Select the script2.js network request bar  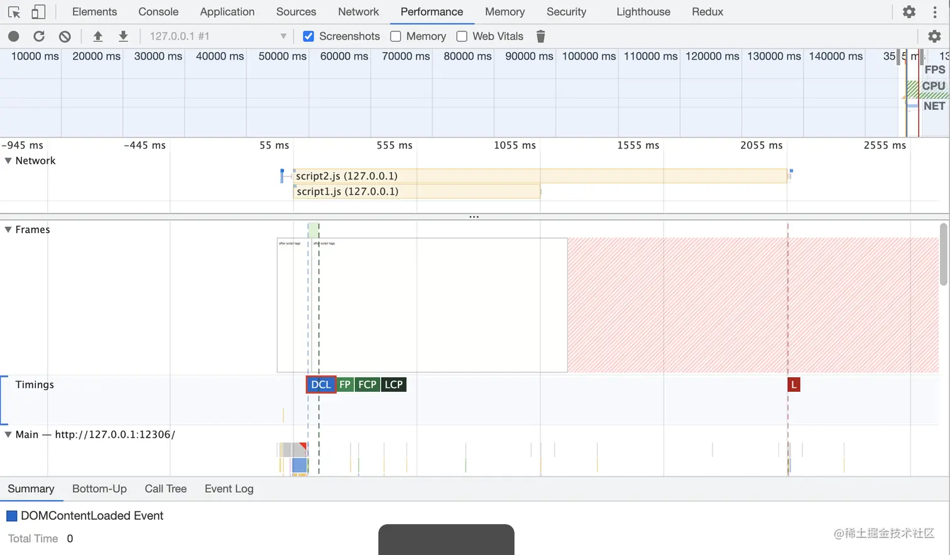540,176
